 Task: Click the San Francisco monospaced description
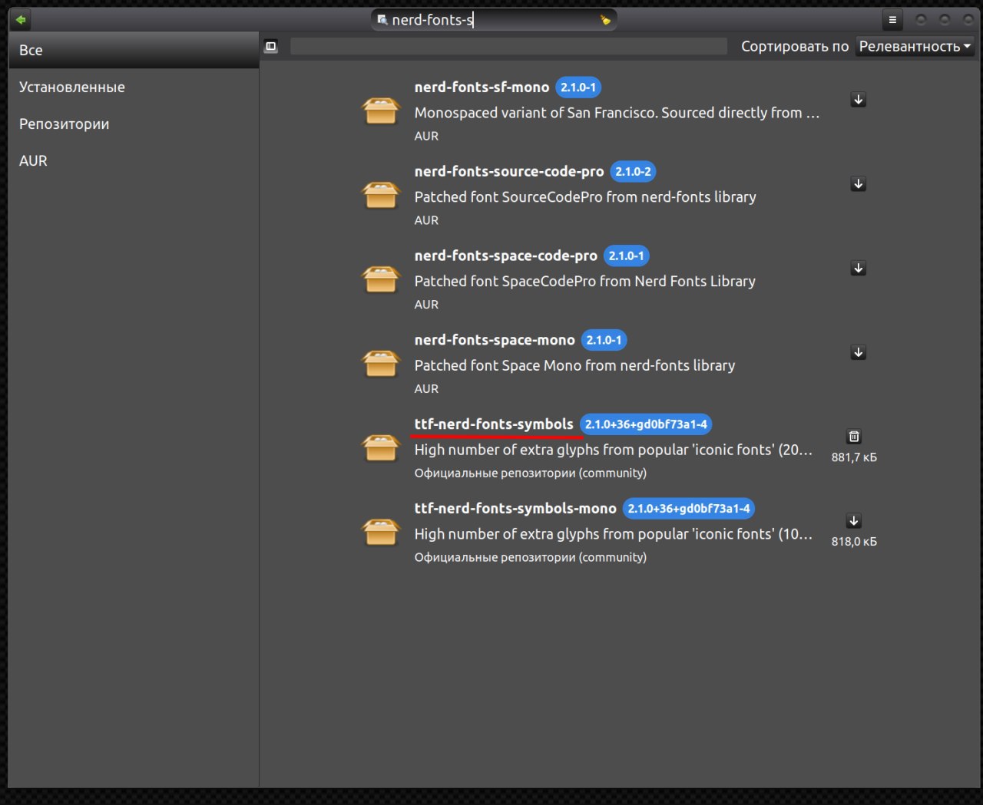point(617,113)
